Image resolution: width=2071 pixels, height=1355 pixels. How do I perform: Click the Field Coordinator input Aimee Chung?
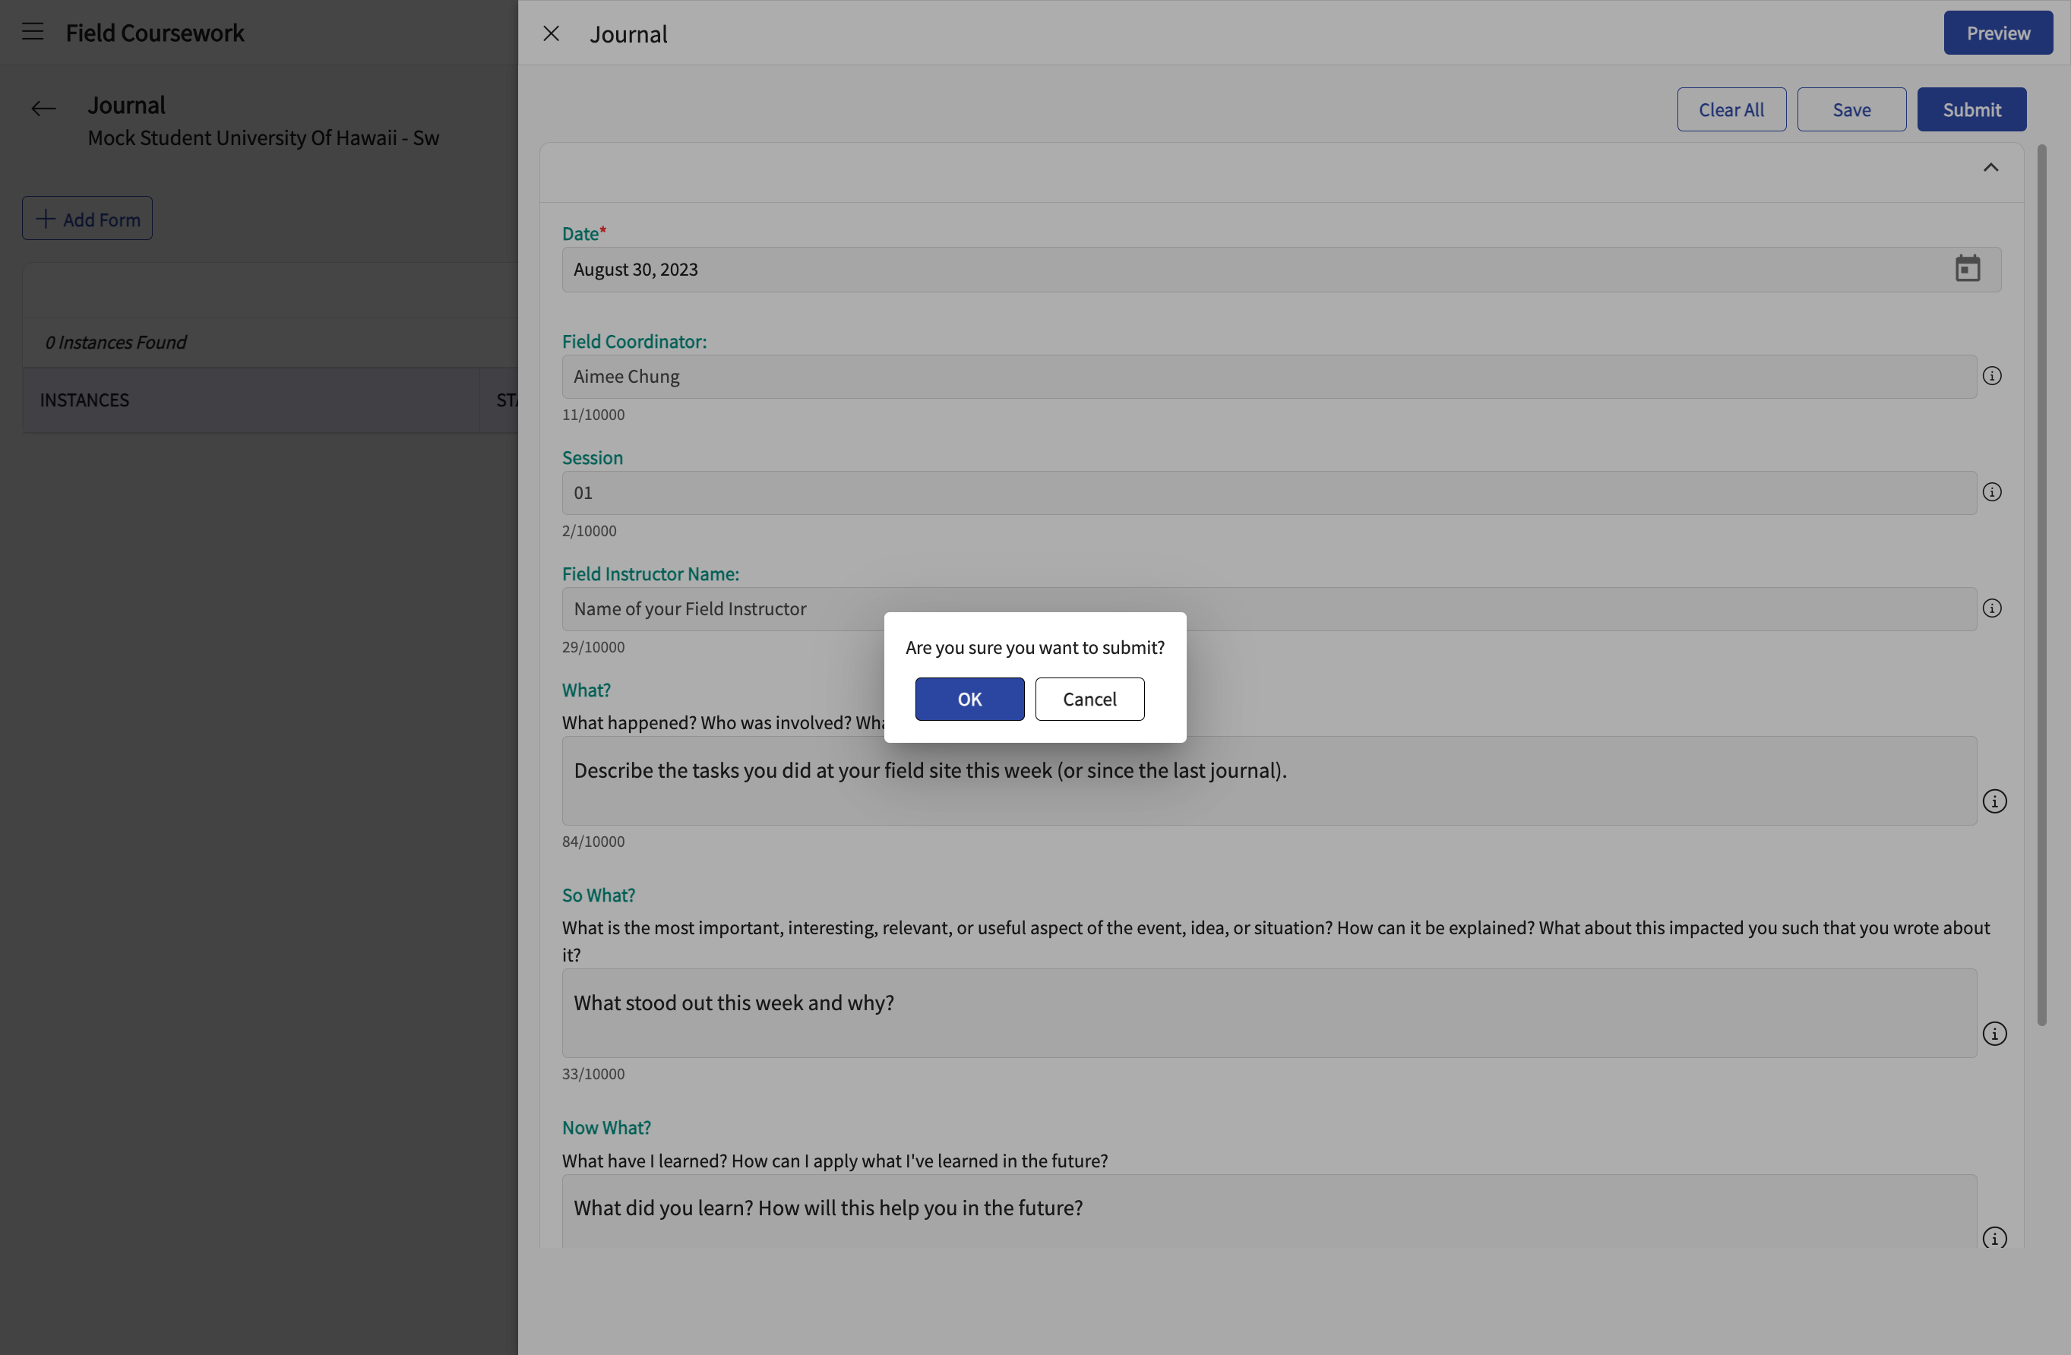(1269, 377)
